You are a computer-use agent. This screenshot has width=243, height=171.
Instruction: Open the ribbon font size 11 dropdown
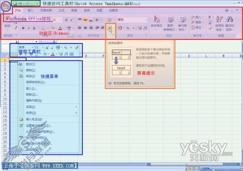coord(61,20)
